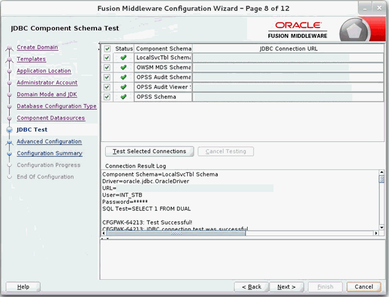This screenshot has width=389, height=297.
Task: Select the LocalSvcTbl Schema name cell
Action: click(x=163, y=57)
